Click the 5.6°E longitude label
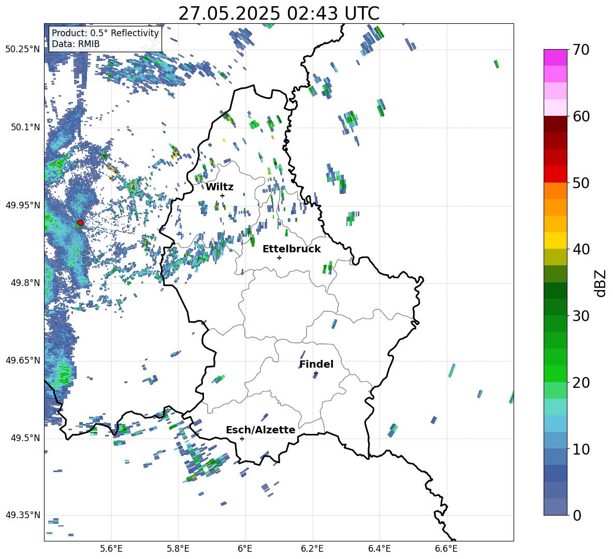The width and height of the screenshot is (613, 559). (111, 549)
